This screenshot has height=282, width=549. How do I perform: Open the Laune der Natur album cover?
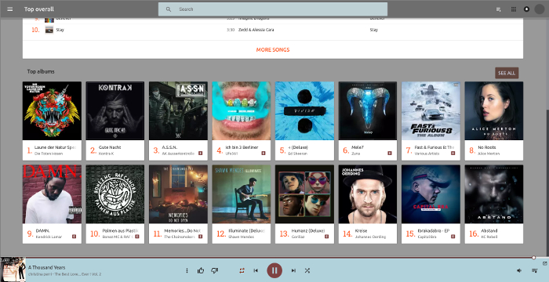[52, 111]
